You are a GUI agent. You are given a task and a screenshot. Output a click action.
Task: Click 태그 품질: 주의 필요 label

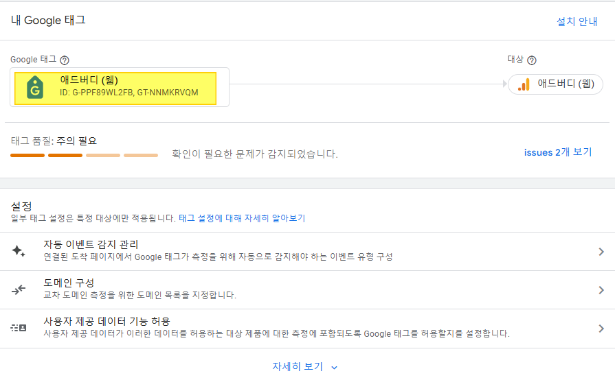tap(54, 141)
